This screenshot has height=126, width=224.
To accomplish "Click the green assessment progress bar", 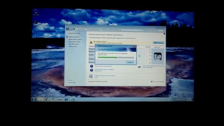I will click(x=116, y=57).
